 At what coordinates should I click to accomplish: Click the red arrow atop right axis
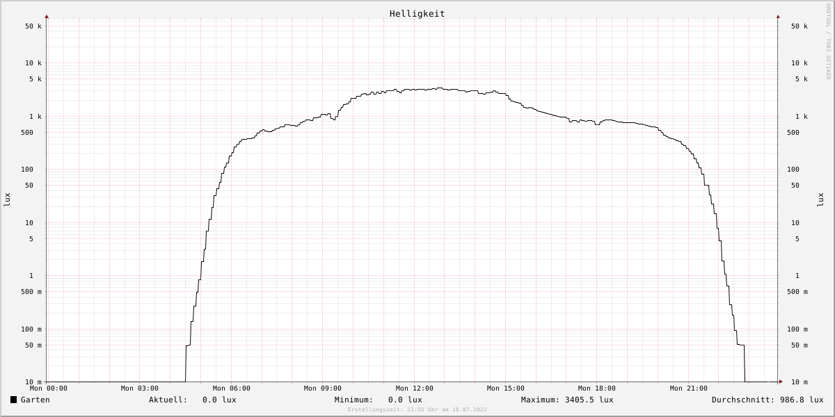778,16
